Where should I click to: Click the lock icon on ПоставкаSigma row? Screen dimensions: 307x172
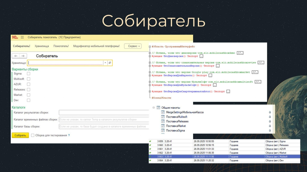[x=270, y=130]
